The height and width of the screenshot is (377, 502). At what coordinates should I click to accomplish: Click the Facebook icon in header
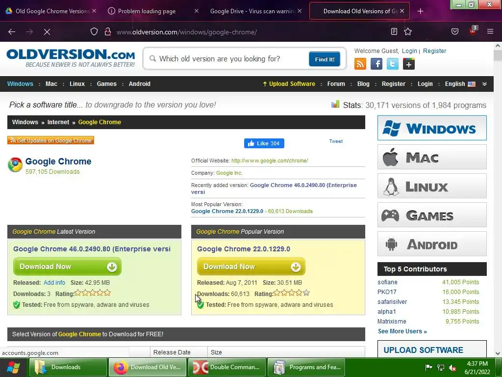tap(376, 64)
